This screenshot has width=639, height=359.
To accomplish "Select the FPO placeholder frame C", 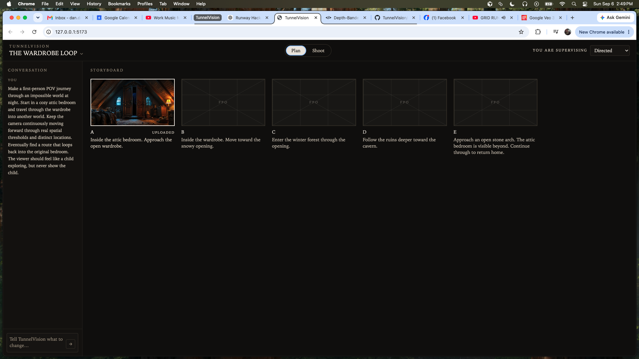I will tap(314, 102).
